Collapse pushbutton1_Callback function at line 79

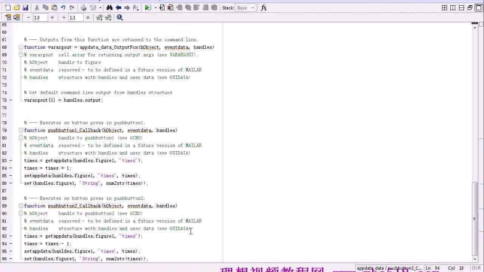[21, 130]
